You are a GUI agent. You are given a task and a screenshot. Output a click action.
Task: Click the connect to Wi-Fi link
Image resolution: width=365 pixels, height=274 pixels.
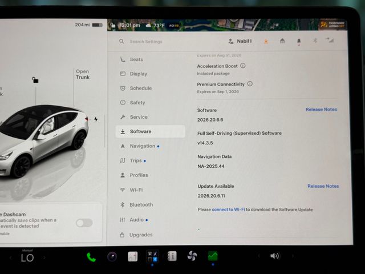tap(228, 209)
